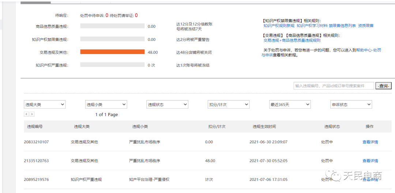
Task: View details for violation 21335120763
Action: tap(370, 161)
